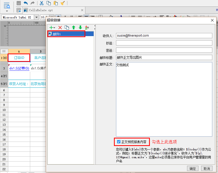This screenshot has height=173, width=218.
Task: Click the select-all corner of the grid
Action: coord(4,51)
